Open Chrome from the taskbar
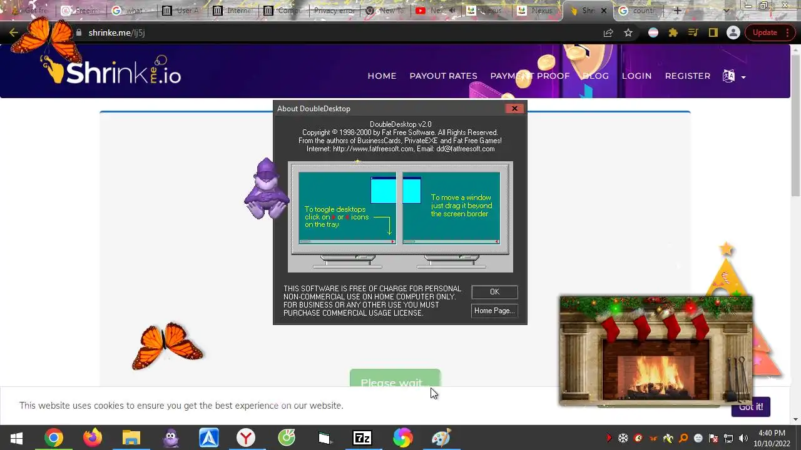Image resolution: width=801 pixels, height=450 pixels. pos(54,438)
